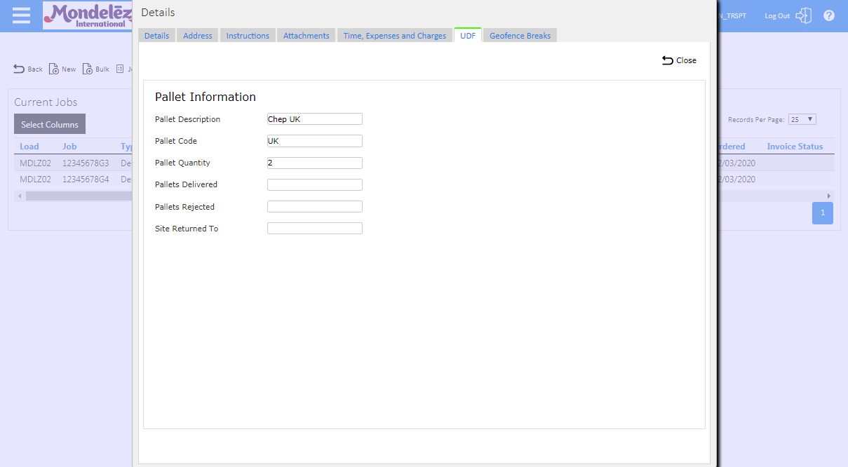
Task: Focus the Pallet Quantity field
Action: [315, 163]
